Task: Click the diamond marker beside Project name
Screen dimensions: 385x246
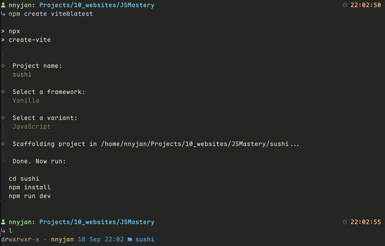Action: [3, 66]
